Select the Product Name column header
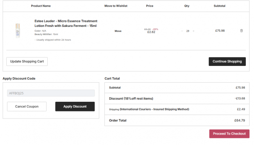 click(41, 6)
